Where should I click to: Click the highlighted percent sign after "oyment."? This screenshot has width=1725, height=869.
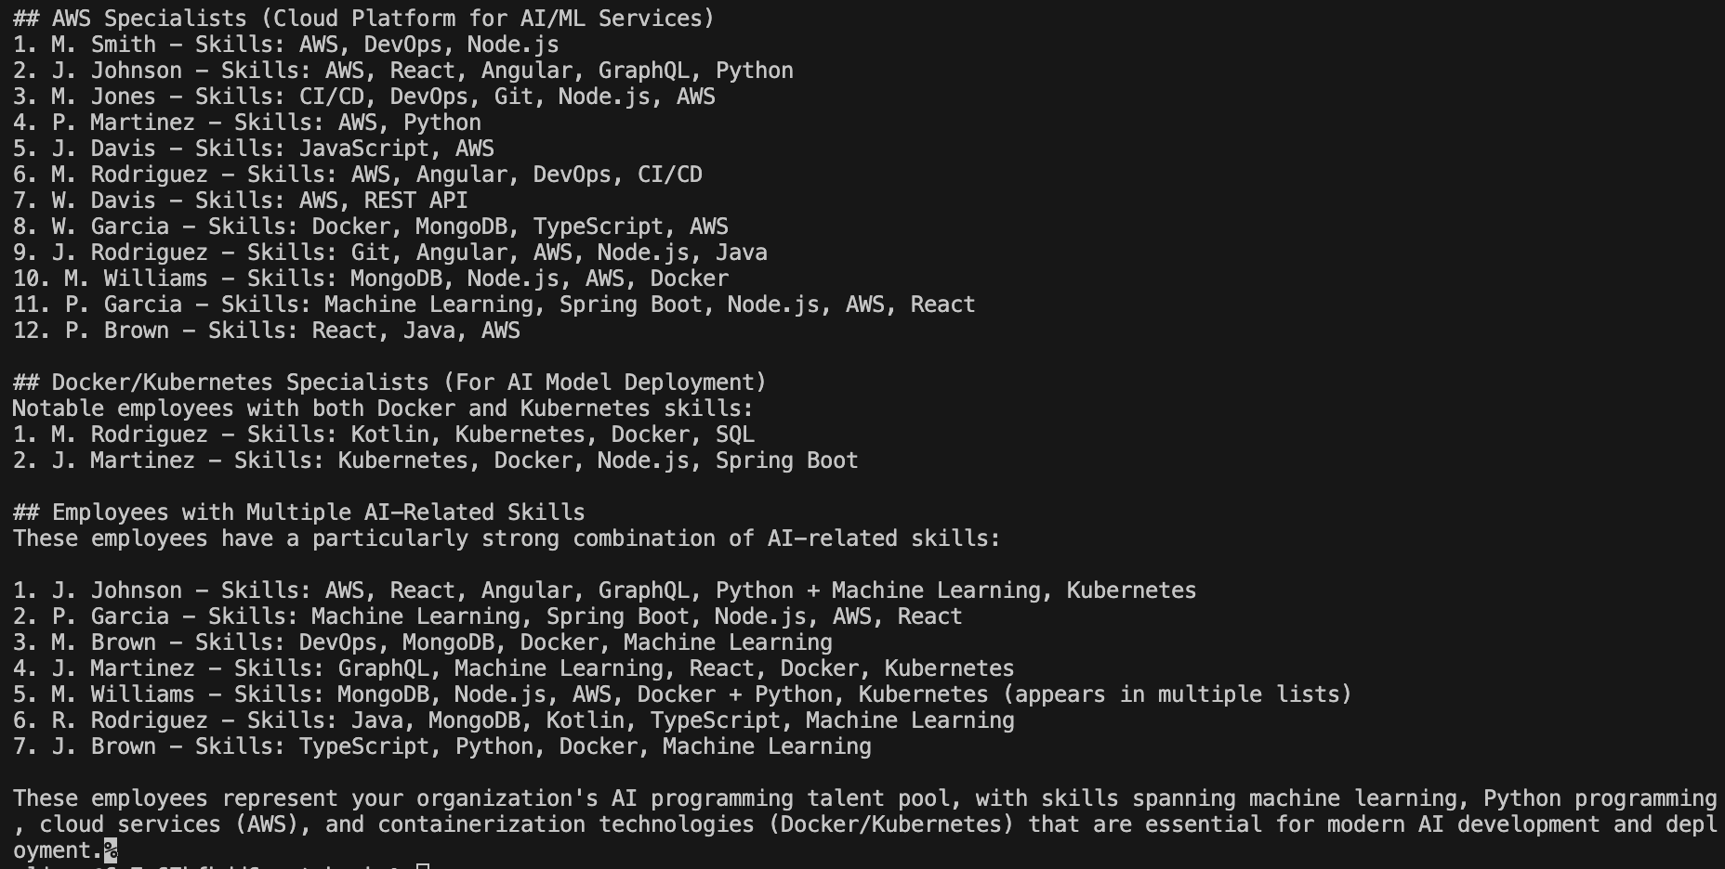(111, 850)
